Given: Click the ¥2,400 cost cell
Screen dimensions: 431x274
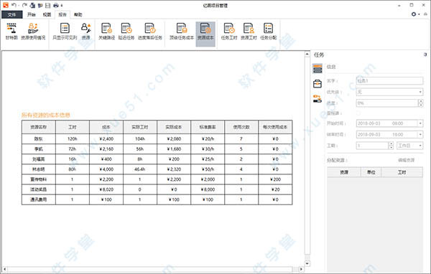Looking at the screenshot, I should (x=106, y=139).
